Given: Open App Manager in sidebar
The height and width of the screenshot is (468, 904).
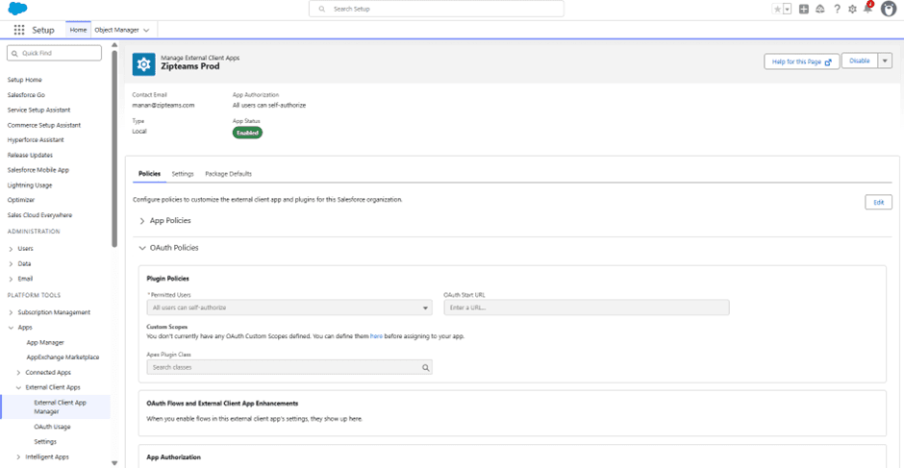Looking at the screenshot, I should coord(45,342).
